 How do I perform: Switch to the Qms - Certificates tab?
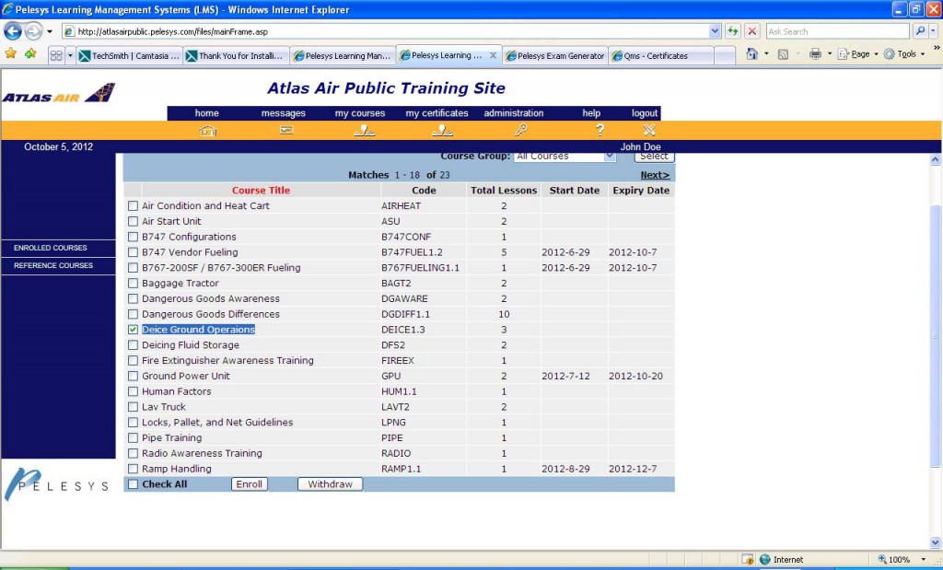point(655,55)
